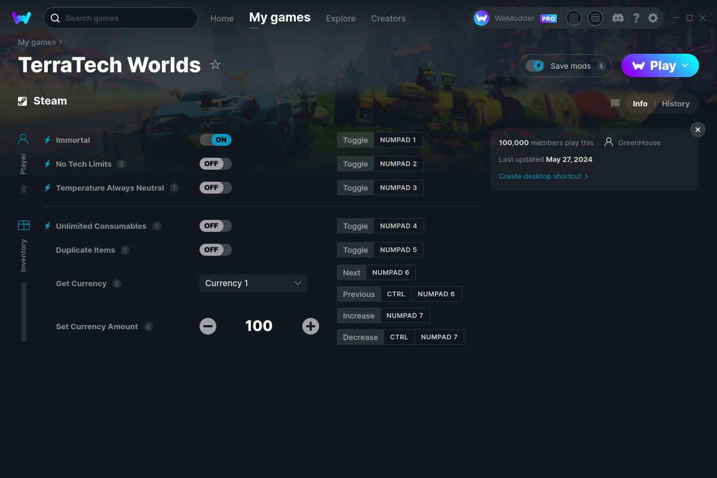The width and height of the screenshot is (717, 478).
Task: Enable Unlimited Consumables
Action: click(215, 225)
